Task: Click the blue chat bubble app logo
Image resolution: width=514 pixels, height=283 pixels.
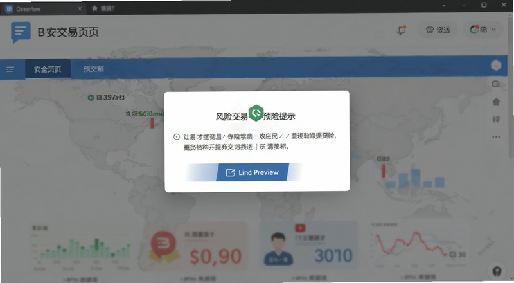Action: point(21,32)
